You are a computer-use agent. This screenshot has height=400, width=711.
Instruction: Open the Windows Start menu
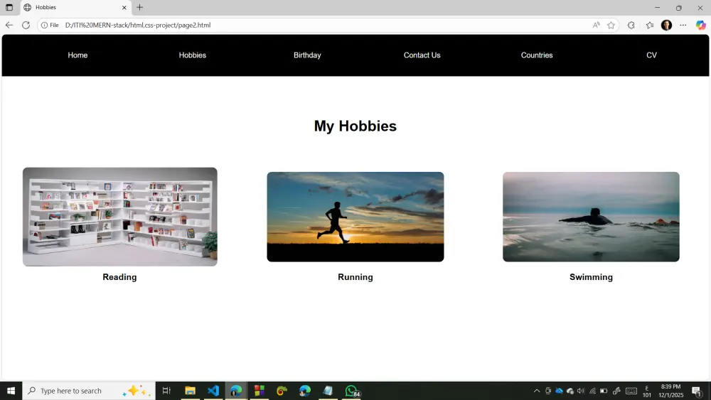[x=11, y=391]
